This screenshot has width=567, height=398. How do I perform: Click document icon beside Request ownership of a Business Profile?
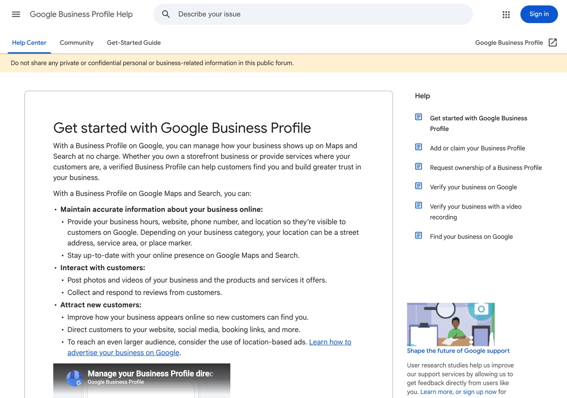coord(419,166)
